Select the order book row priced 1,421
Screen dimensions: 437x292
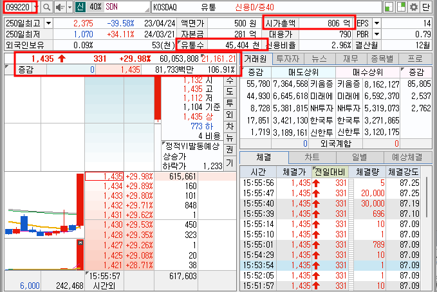click(x=160, y=265)
